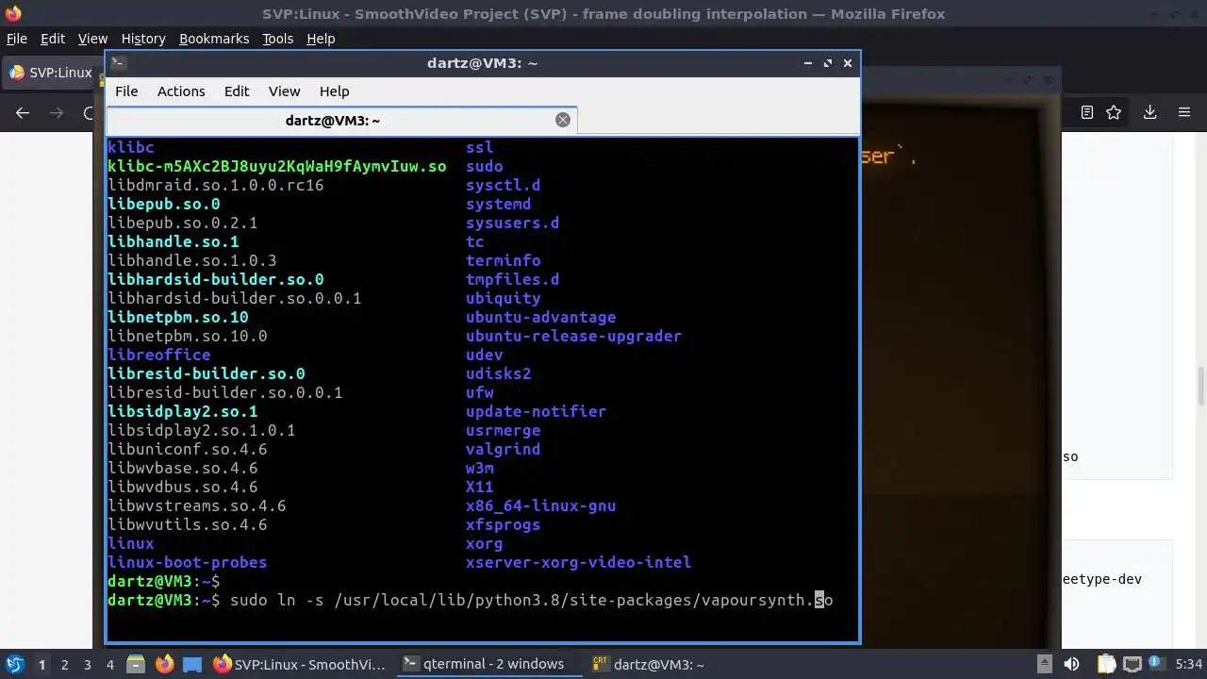Click the x86_64-linux-gnu directory entry
The image size is (1207, 679).
[x=540, y=505]
